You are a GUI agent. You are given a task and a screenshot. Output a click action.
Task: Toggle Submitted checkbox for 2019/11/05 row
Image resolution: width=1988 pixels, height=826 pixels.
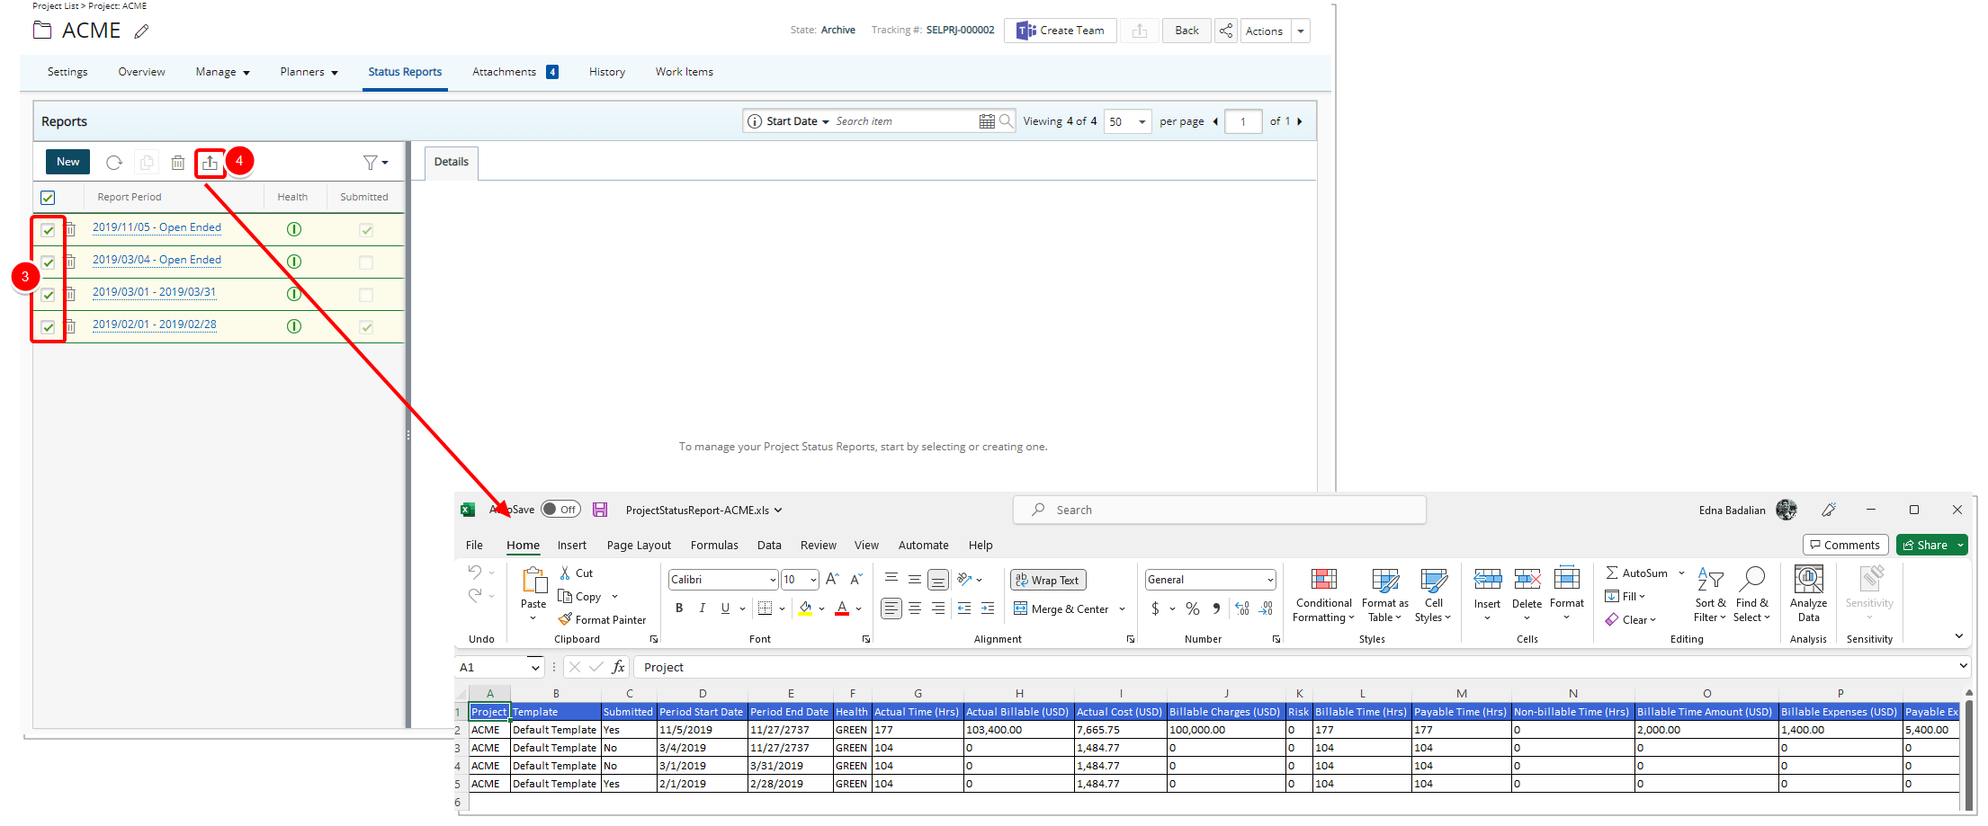pos(365,230)
